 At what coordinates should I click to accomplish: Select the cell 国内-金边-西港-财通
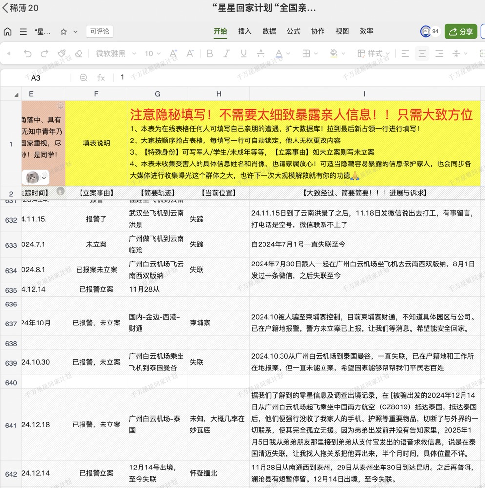click(x=158, y=323)
